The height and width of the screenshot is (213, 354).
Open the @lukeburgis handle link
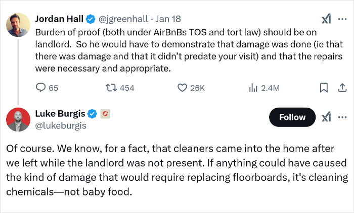coord(61,125)
